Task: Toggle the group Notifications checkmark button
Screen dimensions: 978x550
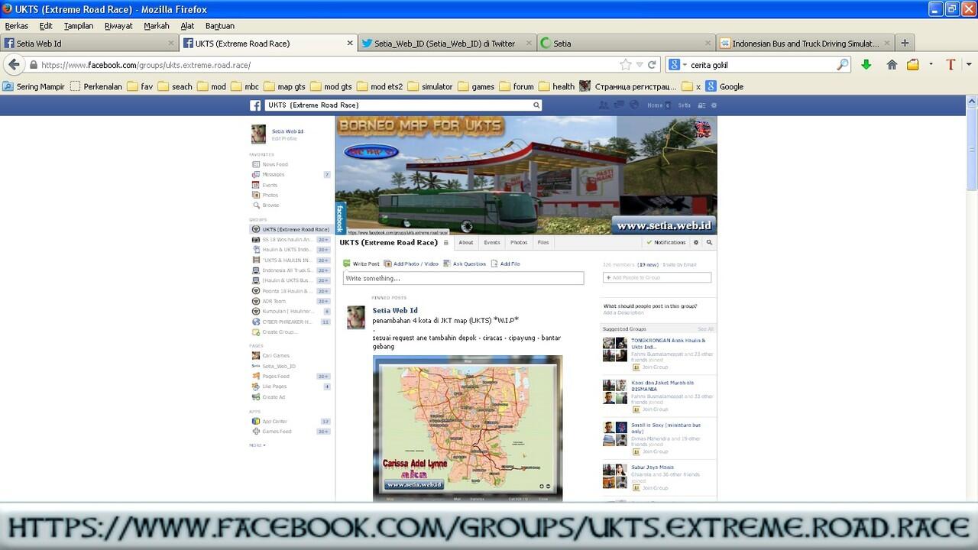Action: coord(666,242)
